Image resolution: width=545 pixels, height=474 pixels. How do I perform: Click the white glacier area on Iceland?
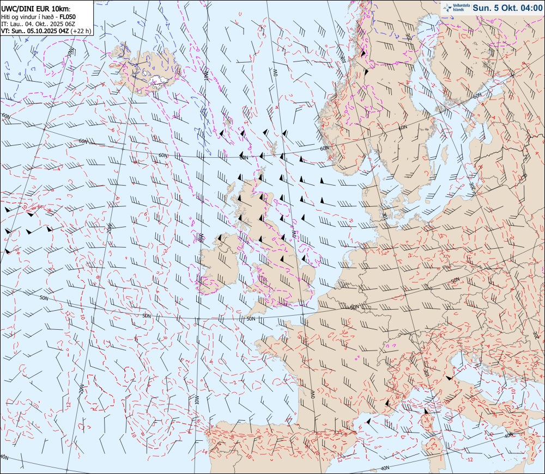159,81
